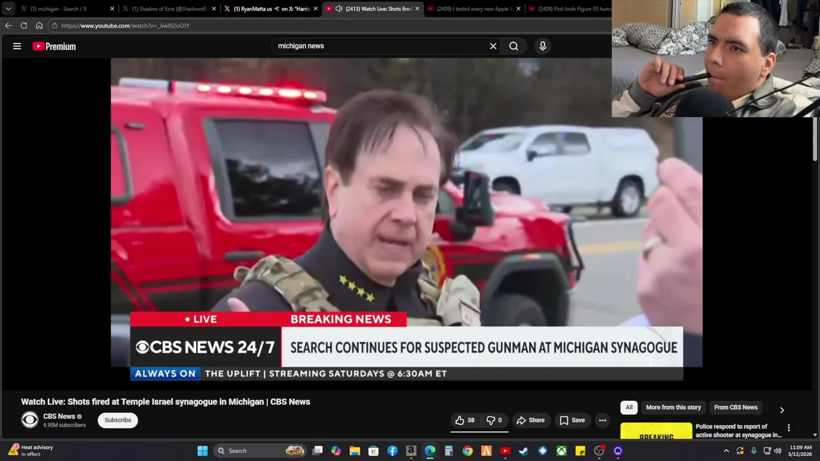
Task: Focus the YouTube search box
Action: (x=381, y=46)
